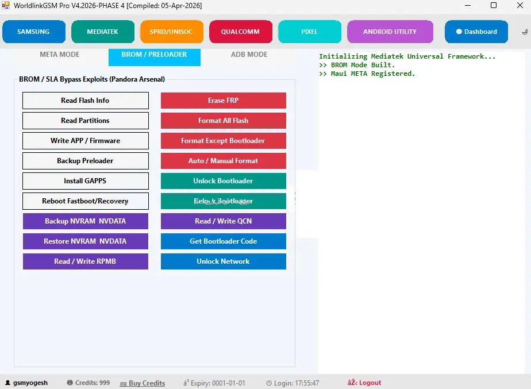The image size is (531, 389).
Task: Click Backup NVRAM NVDATA
Action: pyautogui.click(x=85, y=221)
